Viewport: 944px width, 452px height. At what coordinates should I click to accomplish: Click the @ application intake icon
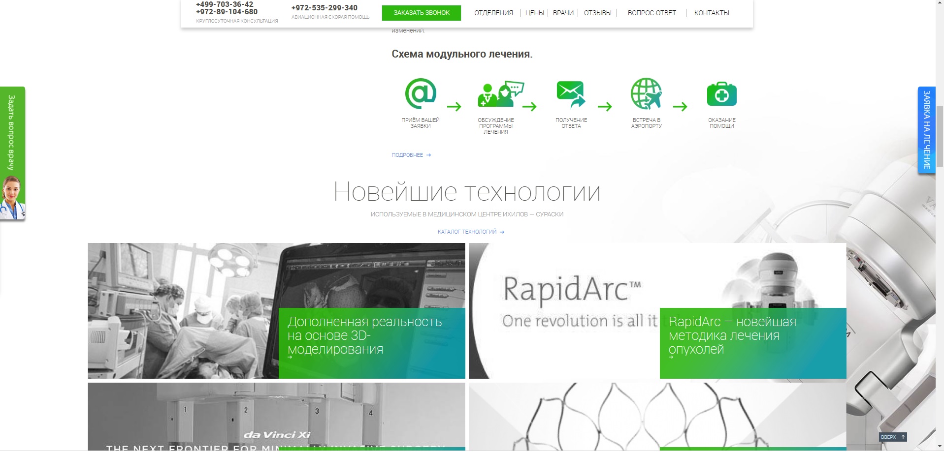421,93
